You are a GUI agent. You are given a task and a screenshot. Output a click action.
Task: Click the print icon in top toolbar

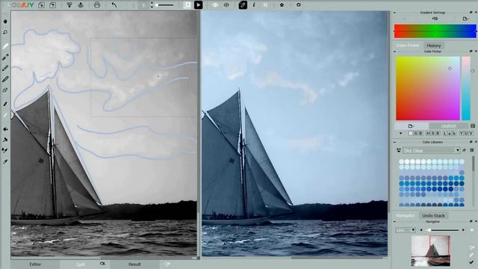97,5
